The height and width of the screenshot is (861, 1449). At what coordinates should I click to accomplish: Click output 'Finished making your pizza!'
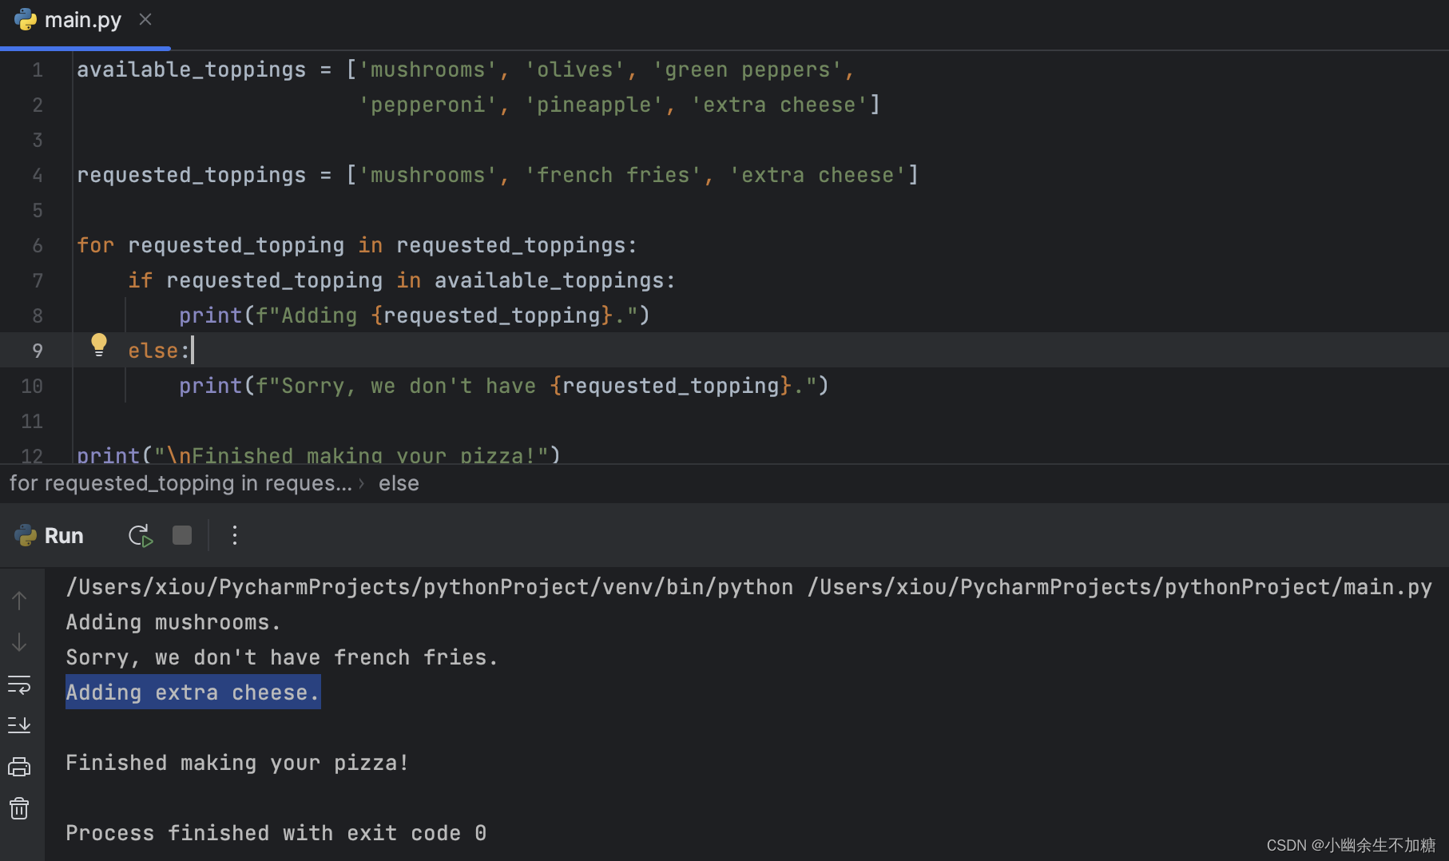click(x=237, y=764)
